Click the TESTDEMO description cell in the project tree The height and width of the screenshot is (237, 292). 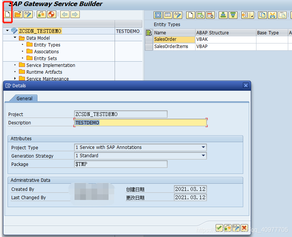pos(128,31)
